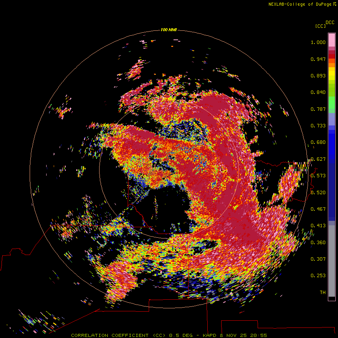Click the 0.947 legend value
The width and height of the screenshot is (338, 338).
click(x=318, y=59)
